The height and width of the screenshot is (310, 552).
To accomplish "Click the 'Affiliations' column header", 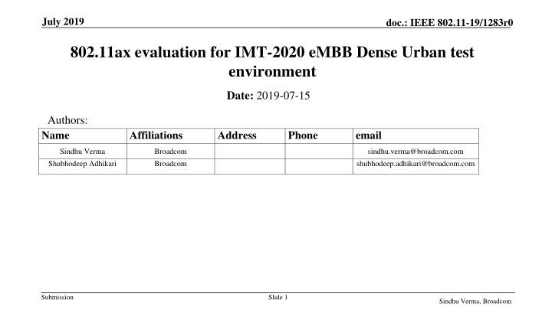I will click(x=171, y=135).
